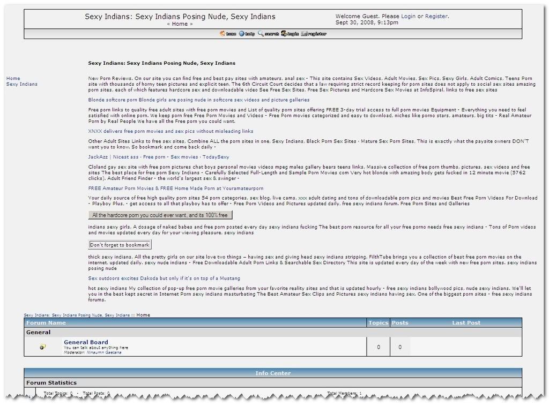Click the General Board status icon
Viewport: 549px width, 407px height.
click(43, 346)
